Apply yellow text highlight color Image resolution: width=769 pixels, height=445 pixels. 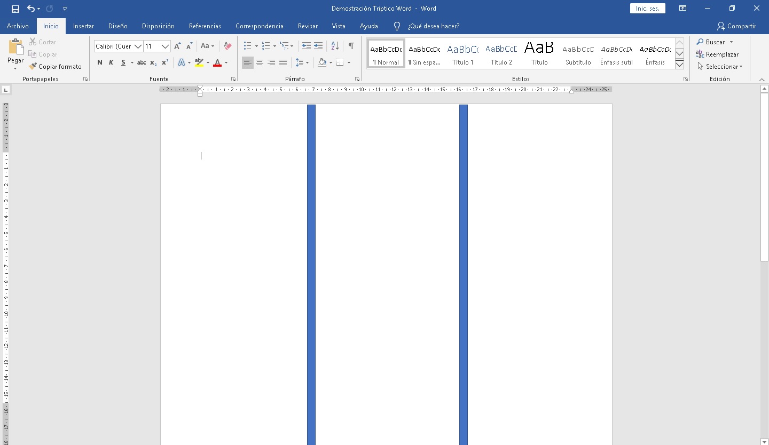point(199,62)
